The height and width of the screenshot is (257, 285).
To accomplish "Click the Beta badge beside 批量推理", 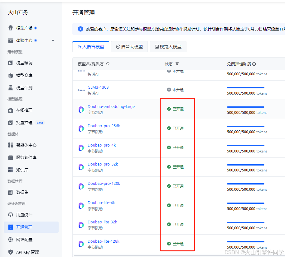I will pyautogui.click(x=40, y=123).
